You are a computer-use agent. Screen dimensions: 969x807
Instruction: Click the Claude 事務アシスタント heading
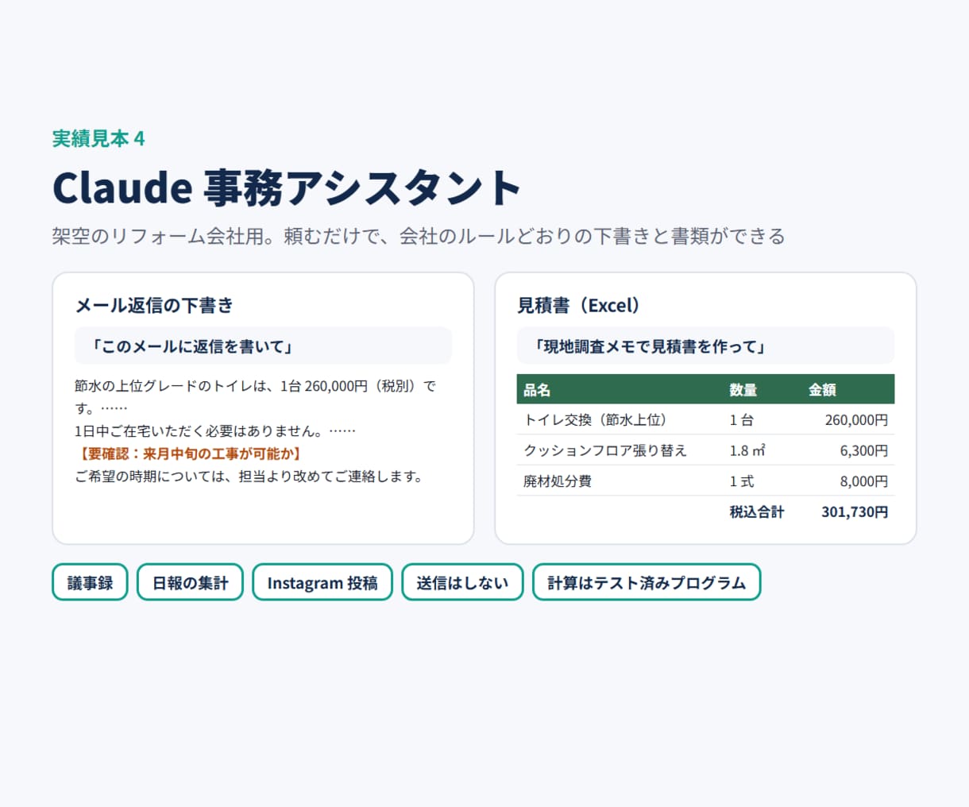[286, 187]
